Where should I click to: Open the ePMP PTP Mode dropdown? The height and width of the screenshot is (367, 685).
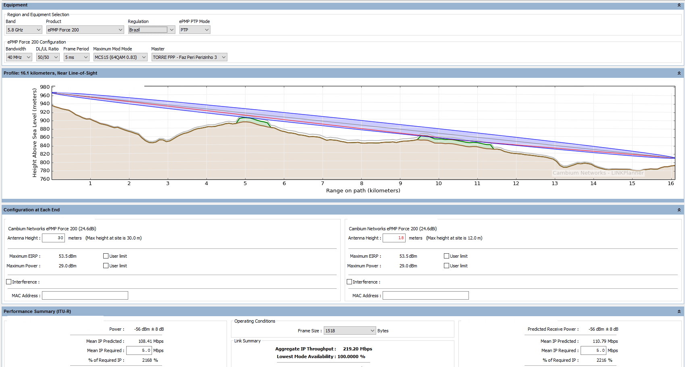click(x=195, y=30)
